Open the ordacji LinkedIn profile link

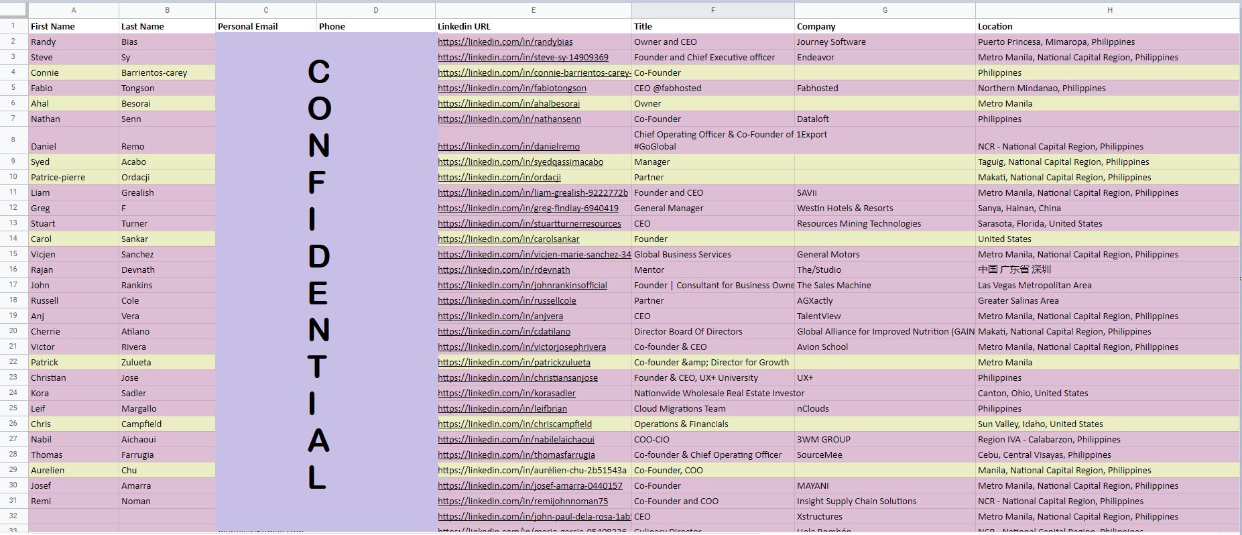pyautogui.click(x=499, y=177)
